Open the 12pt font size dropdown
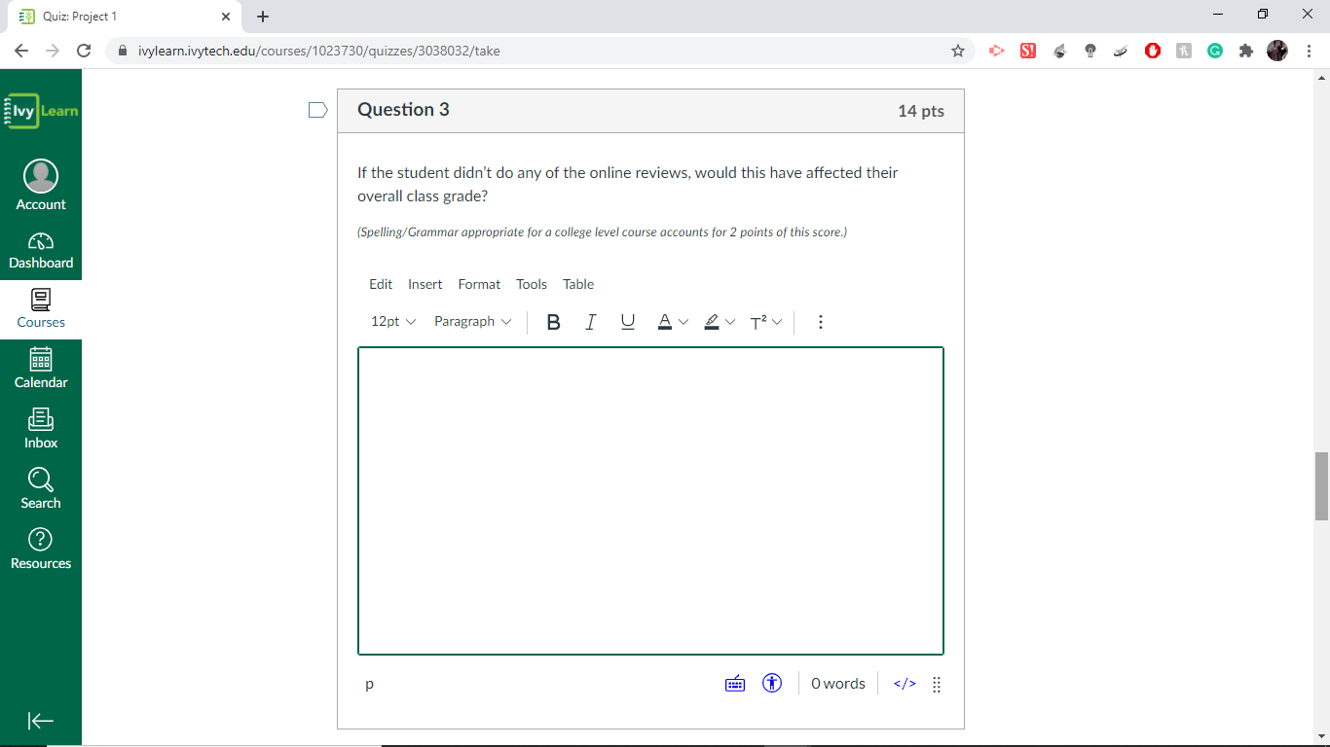This screenshot has height=747, width=1330. point(391,321)
